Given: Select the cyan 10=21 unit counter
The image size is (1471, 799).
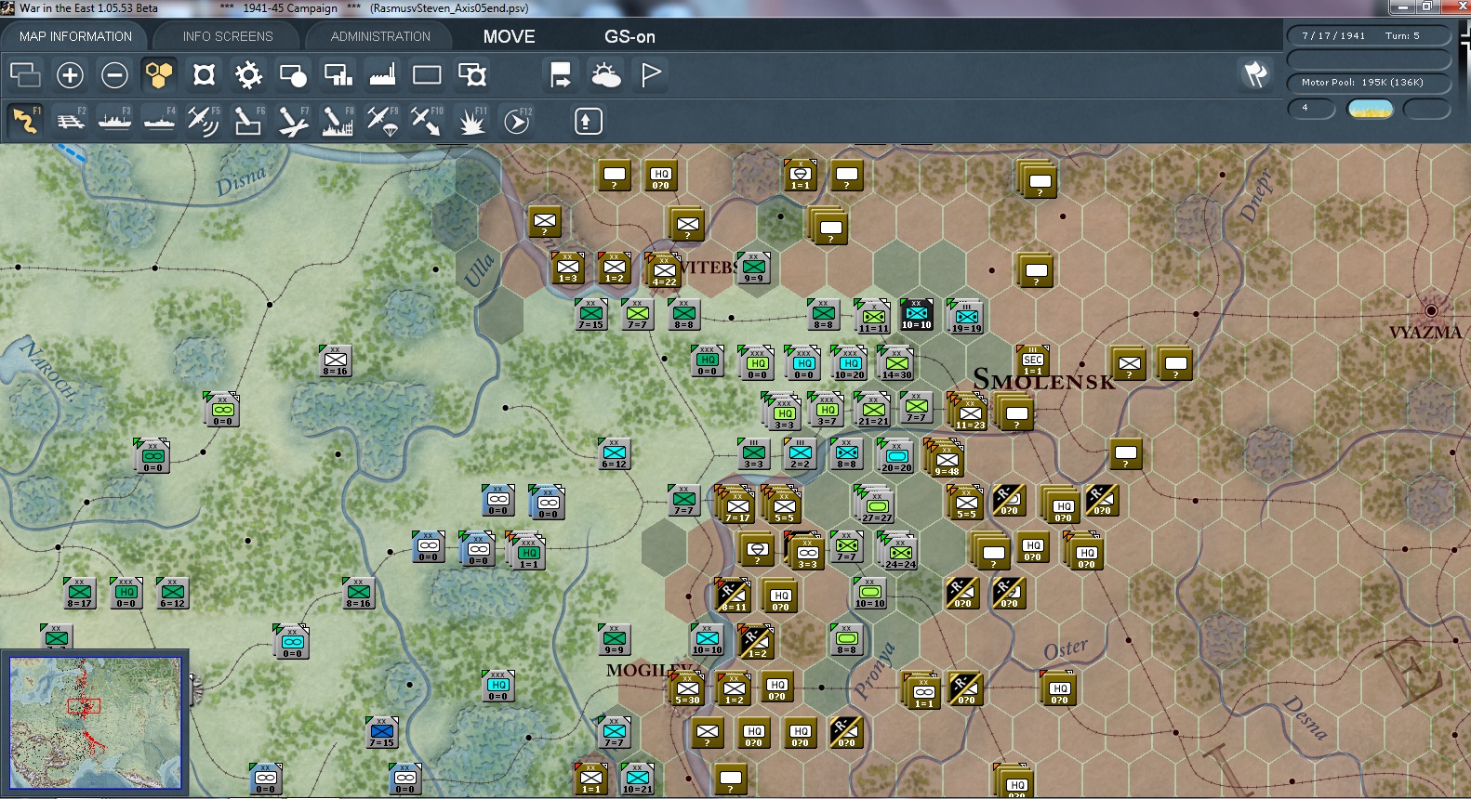Looking at the screenshot, I should point(637,779).
